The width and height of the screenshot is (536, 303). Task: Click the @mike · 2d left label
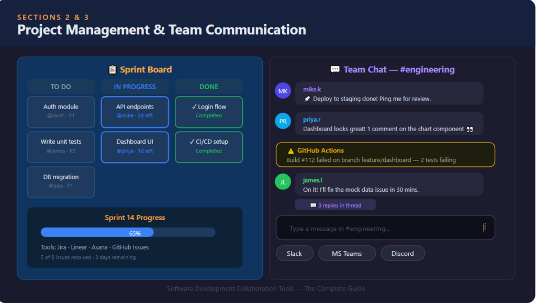135,116
